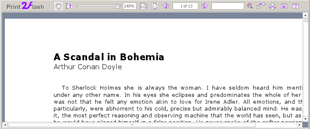Click the magnifier search button
This screenshot has width=310, height=129.
coord(250,6)
